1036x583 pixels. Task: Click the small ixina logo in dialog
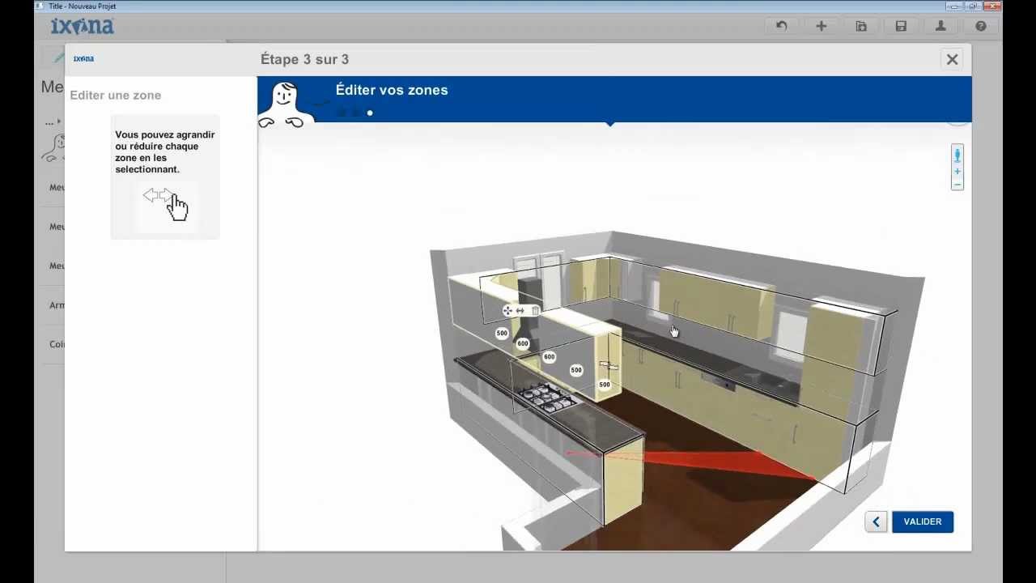[83, 58]
